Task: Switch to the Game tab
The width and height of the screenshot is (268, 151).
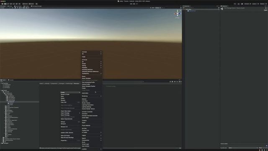Action: pos(10,6)
